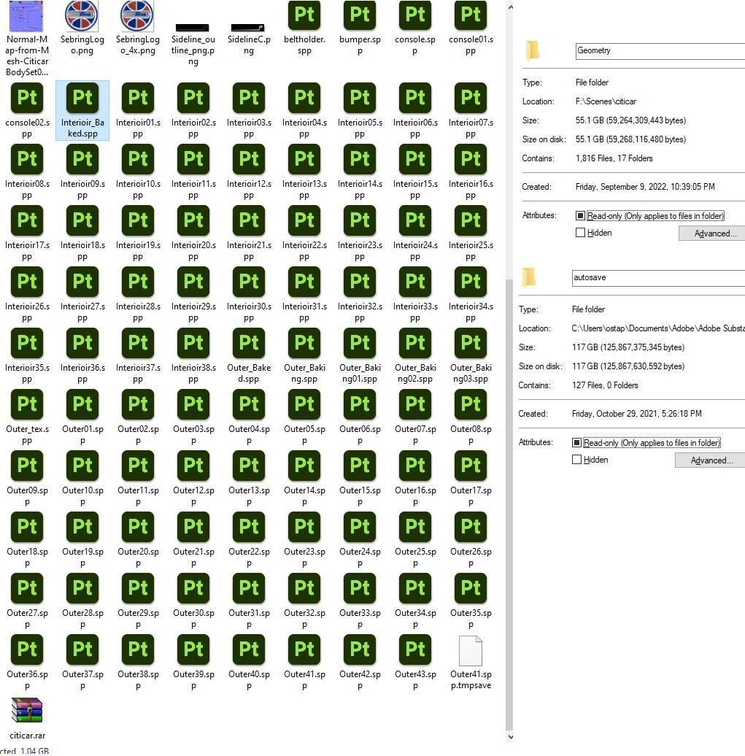Click the Geometry folder name field
The image size is (745, 756).
coord(660,50)
